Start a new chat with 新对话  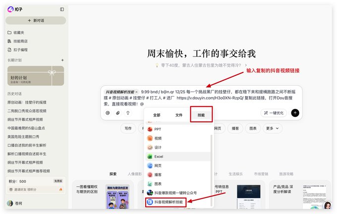(x=36, y=20)
